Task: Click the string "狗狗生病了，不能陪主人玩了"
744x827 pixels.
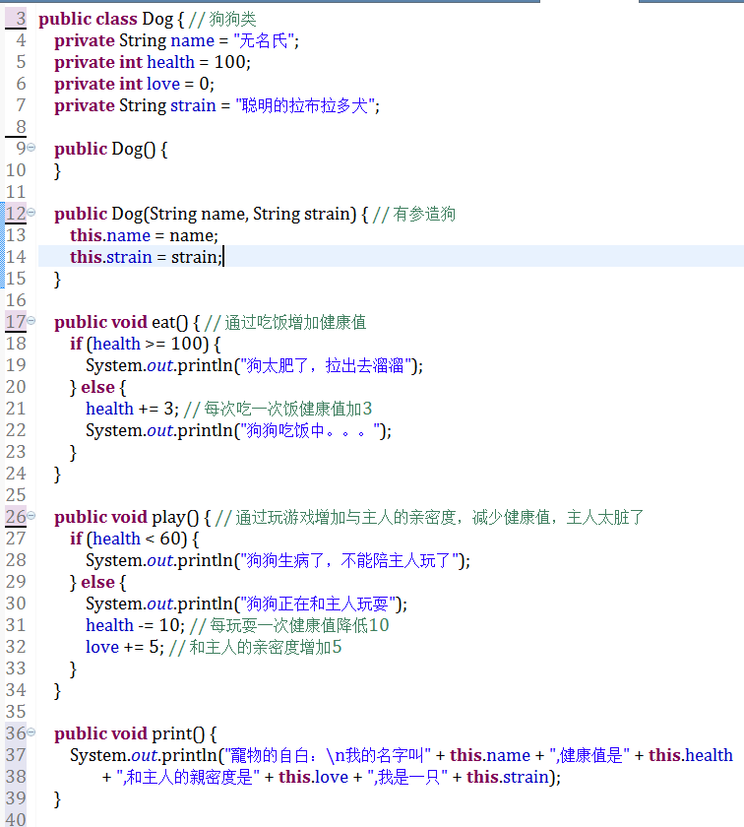Action: pos(350,560)
